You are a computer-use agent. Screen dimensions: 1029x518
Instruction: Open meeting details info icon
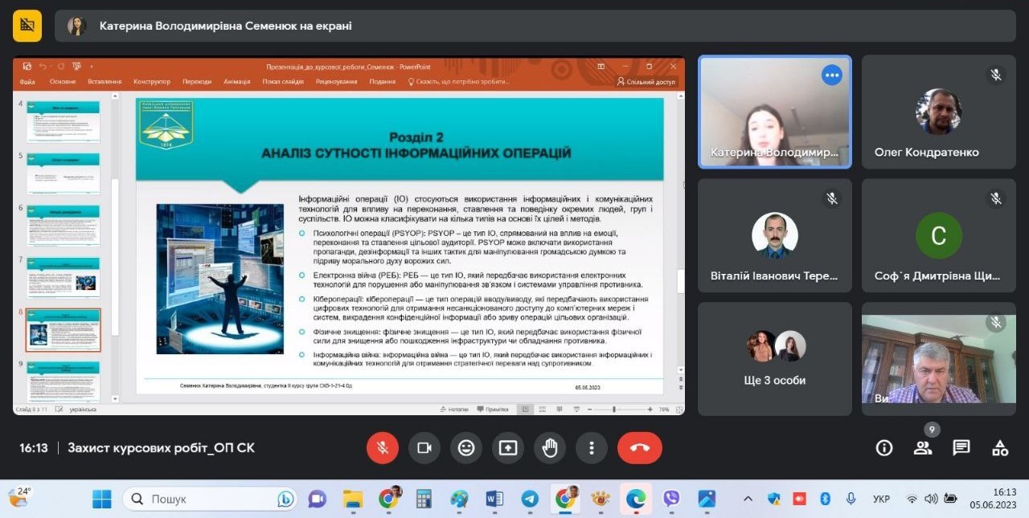[884, 448]
